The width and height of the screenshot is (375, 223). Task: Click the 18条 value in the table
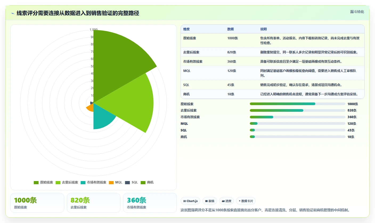coord(231,94)
